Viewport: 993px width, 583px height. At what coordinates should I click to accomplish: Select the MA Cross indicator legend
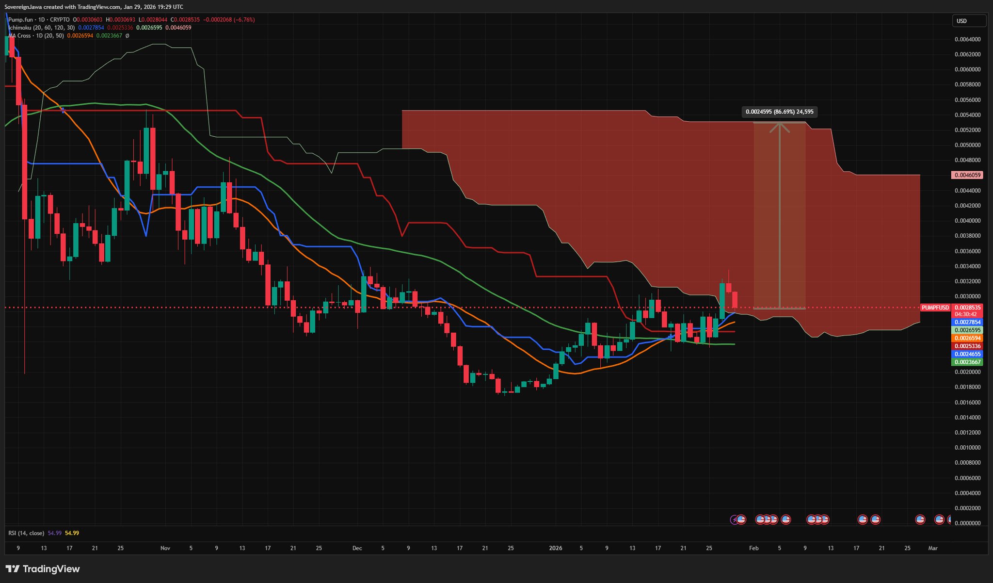(x=35, y=35)
